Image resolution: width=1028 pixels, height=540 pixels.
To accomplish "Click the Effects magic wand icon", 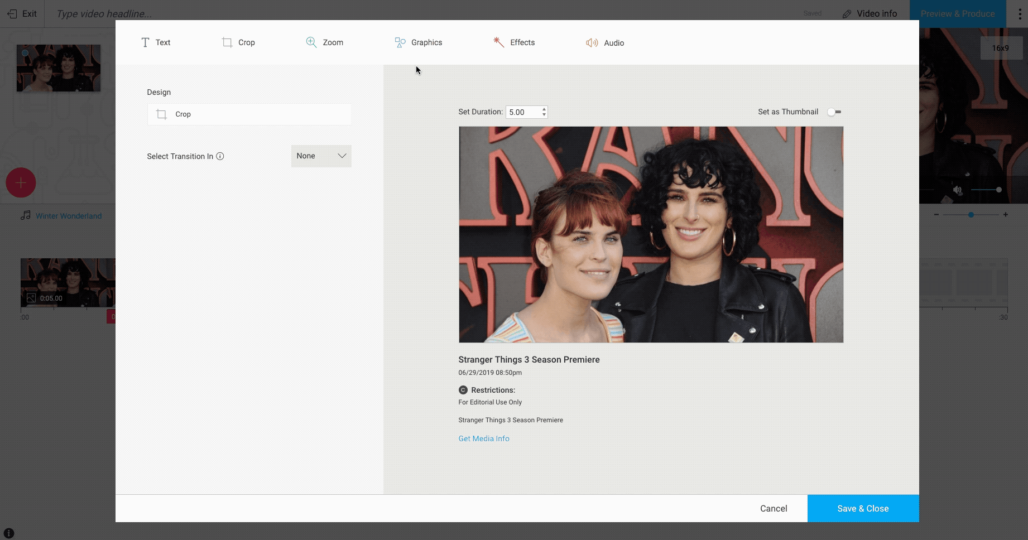I will coord(498,42).
